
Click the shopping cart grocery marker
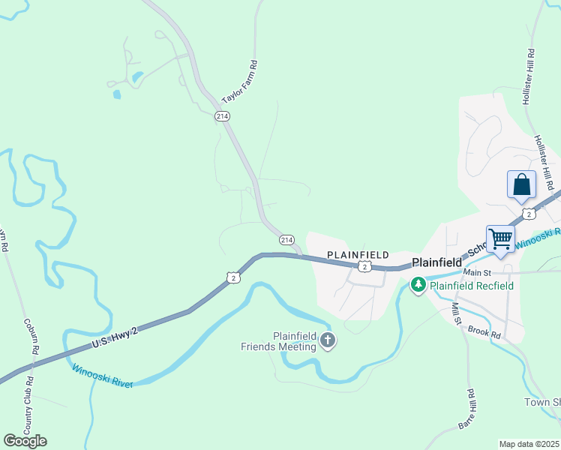[500, 241]
